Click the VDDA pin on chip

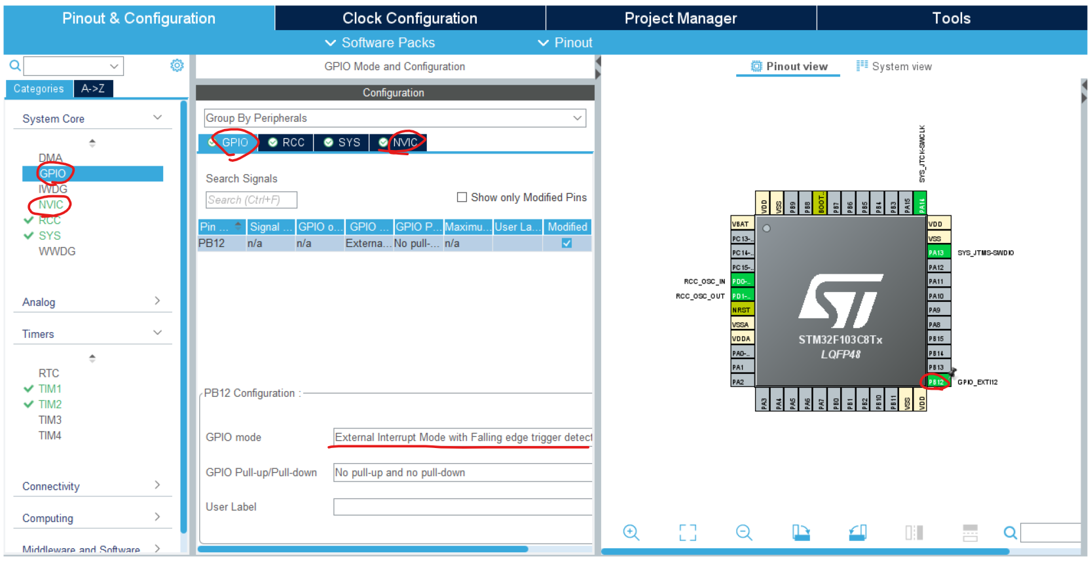[x=743, y=339]
